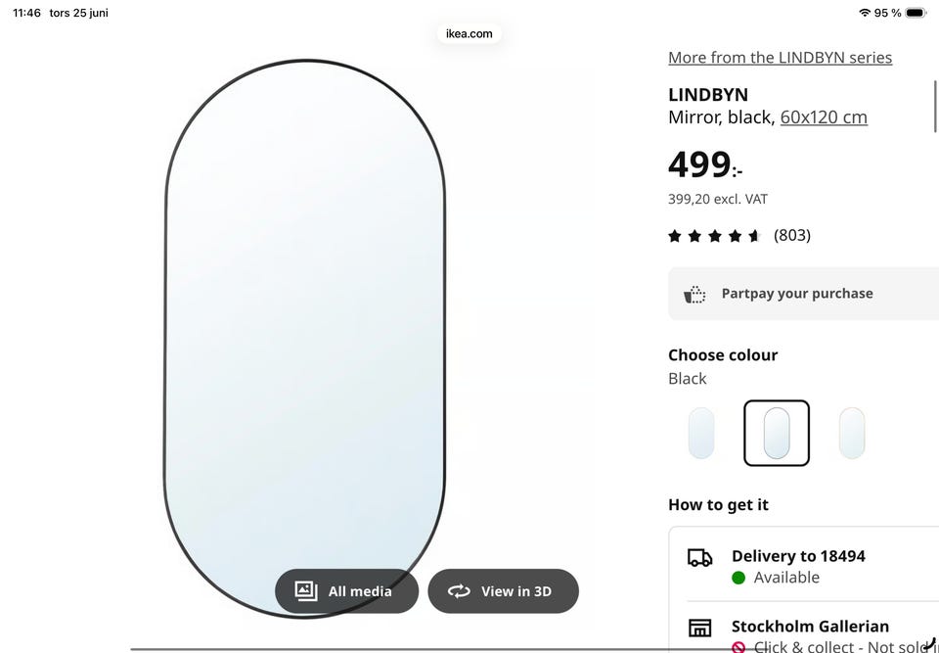Click the 60x120 cm size link
939x653 pixels.
tap(824, 117)
